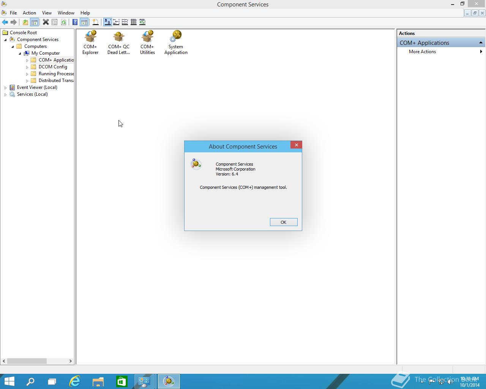Open File Explorer from the taskbar
The height and width of the screenshot is (389, 486).
pyautogui.click(x=98, y=381)
